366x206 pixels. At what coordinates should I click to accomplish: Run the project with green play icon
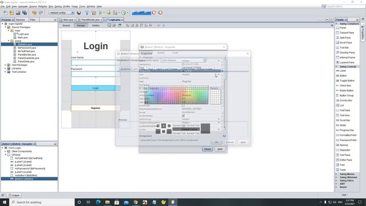pyautogui.click(x=101, y=13)
